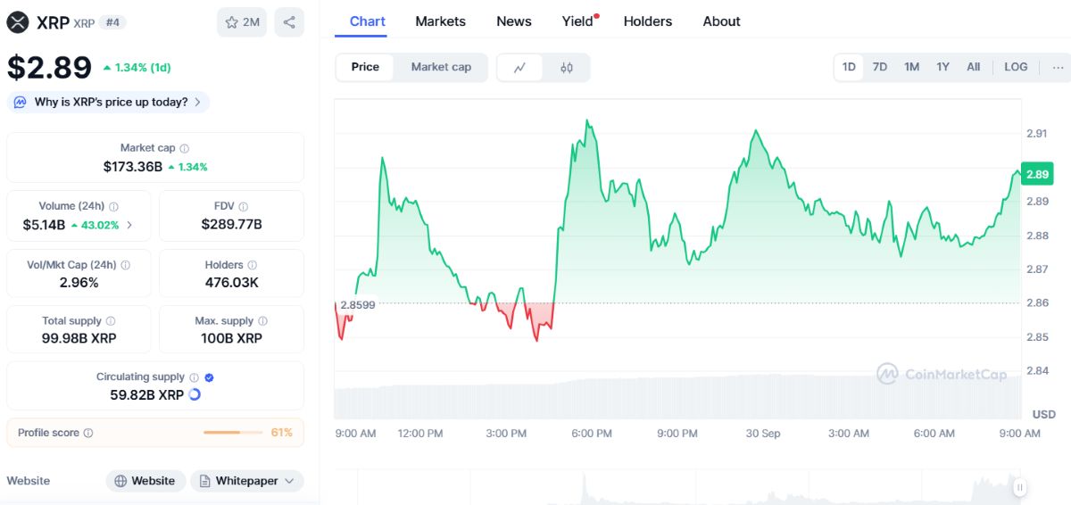The height and width of the screenshot is (505, 1071).
Task: Toggle the LOG scale button
Action: tap(1016, 67)
